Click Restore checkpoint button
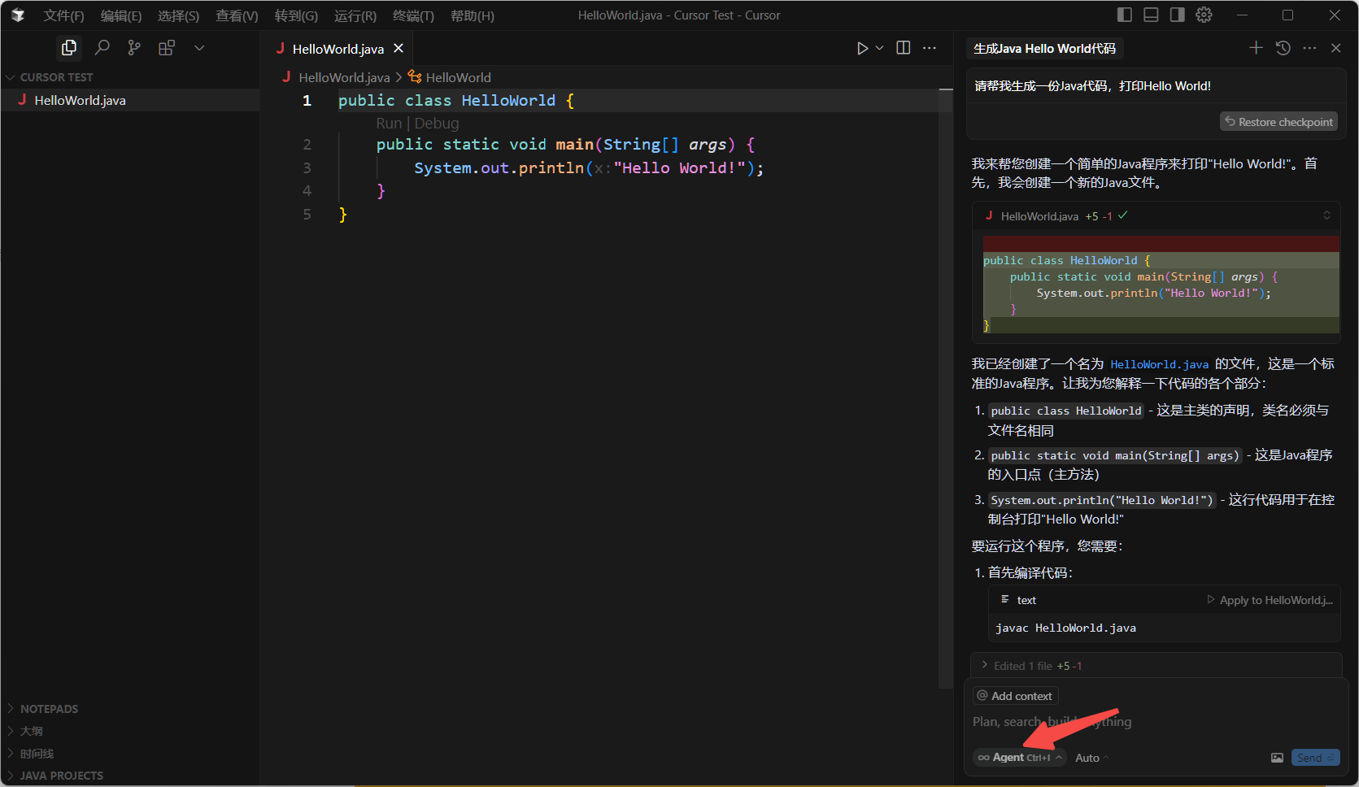The width and height of the screenshot is (1359, 787). point(1278,122)
